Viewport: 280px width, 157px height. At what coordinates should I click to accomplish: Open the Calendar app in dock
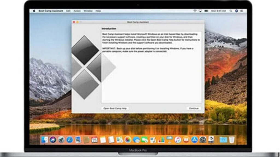point(94,140)
